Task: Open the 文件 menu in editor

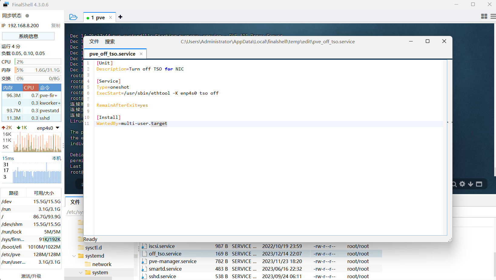Action: coord(94,41)
